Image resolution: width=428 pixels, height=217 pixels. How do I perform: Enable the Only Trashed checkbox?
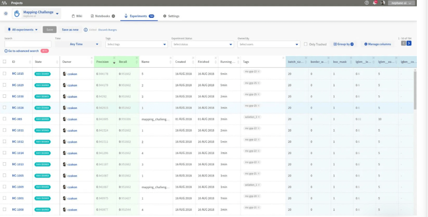coord(306,44)
